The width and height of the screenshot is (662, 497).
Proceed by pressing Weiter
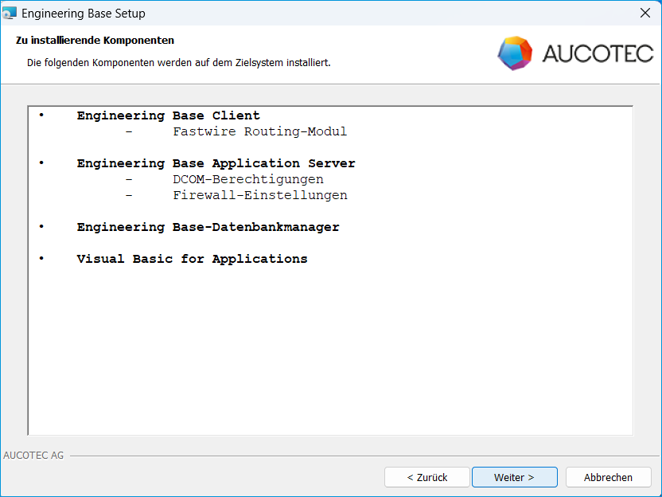tap(514, 477)
